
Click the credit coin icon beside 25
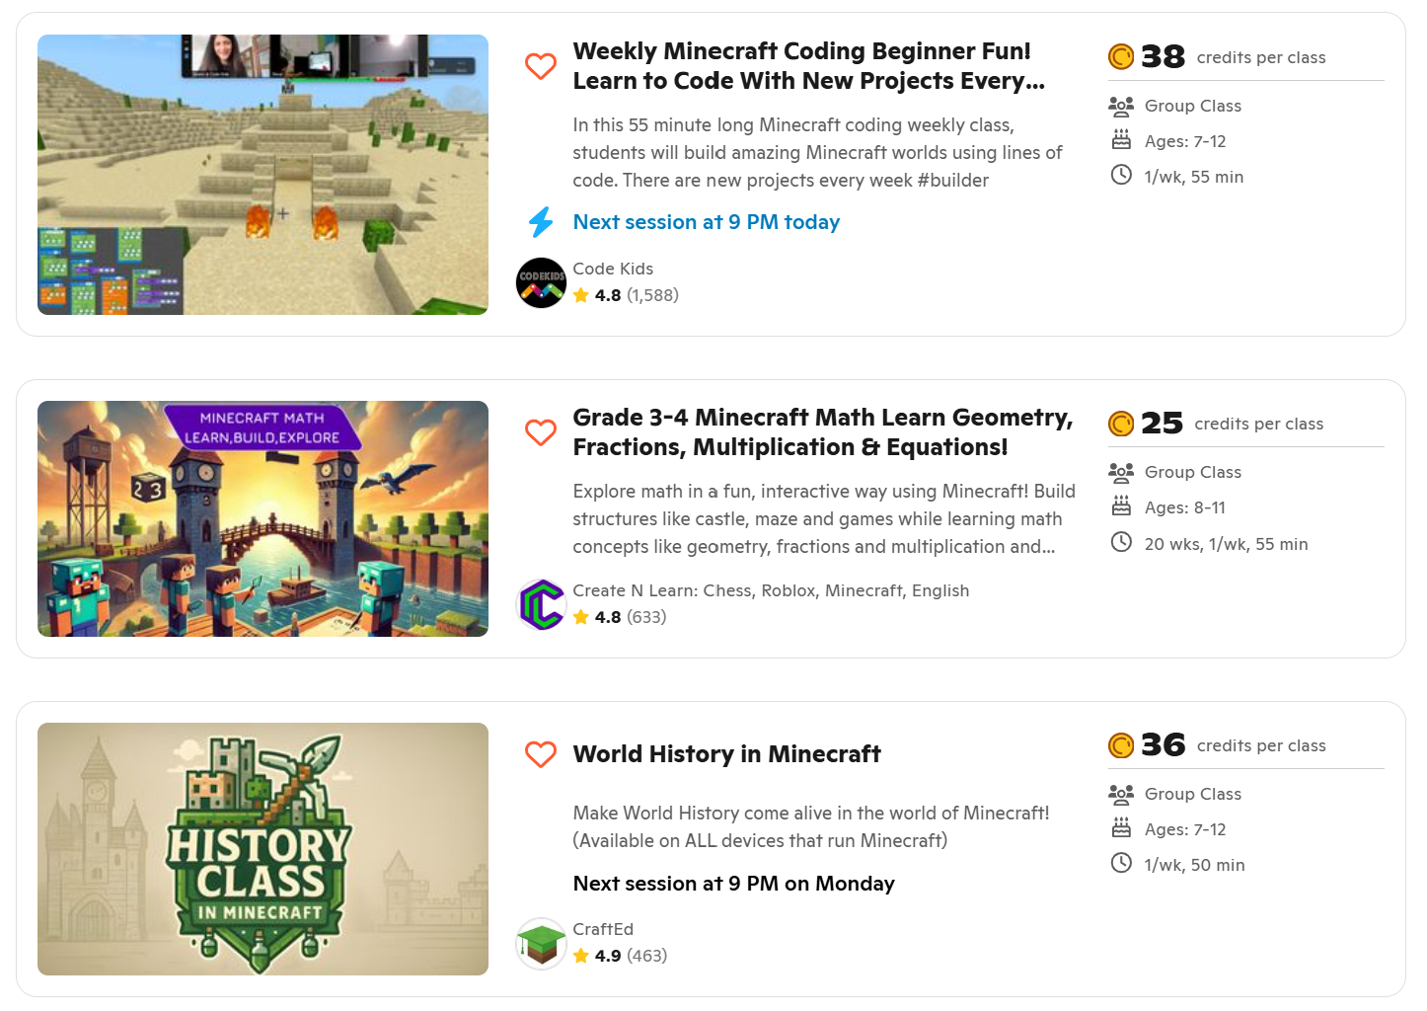point(1121,424)
